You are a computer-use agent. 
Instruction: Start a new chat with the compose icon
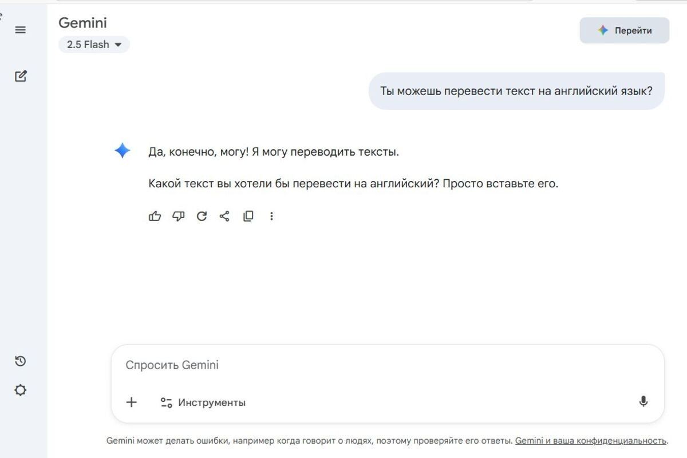(x=21, y=76)
